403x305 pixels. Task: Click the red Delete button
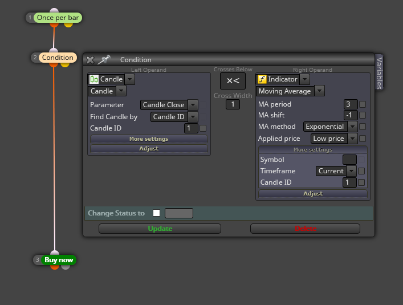(x=306, y=229)
